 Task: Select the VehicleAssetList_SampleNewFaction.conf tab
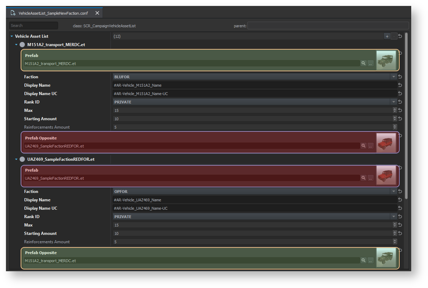[x=53, y=13]
